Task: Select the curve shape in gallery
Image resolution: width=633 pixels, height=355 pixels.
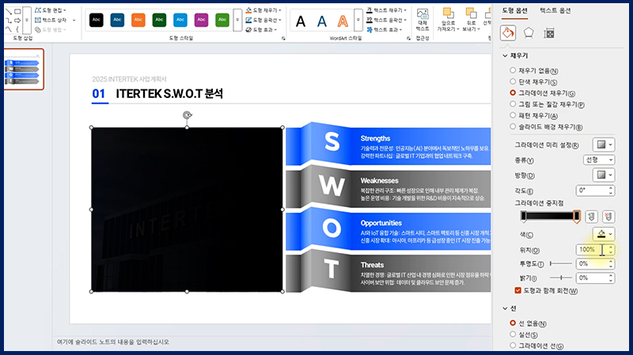Action: [9, 29]
